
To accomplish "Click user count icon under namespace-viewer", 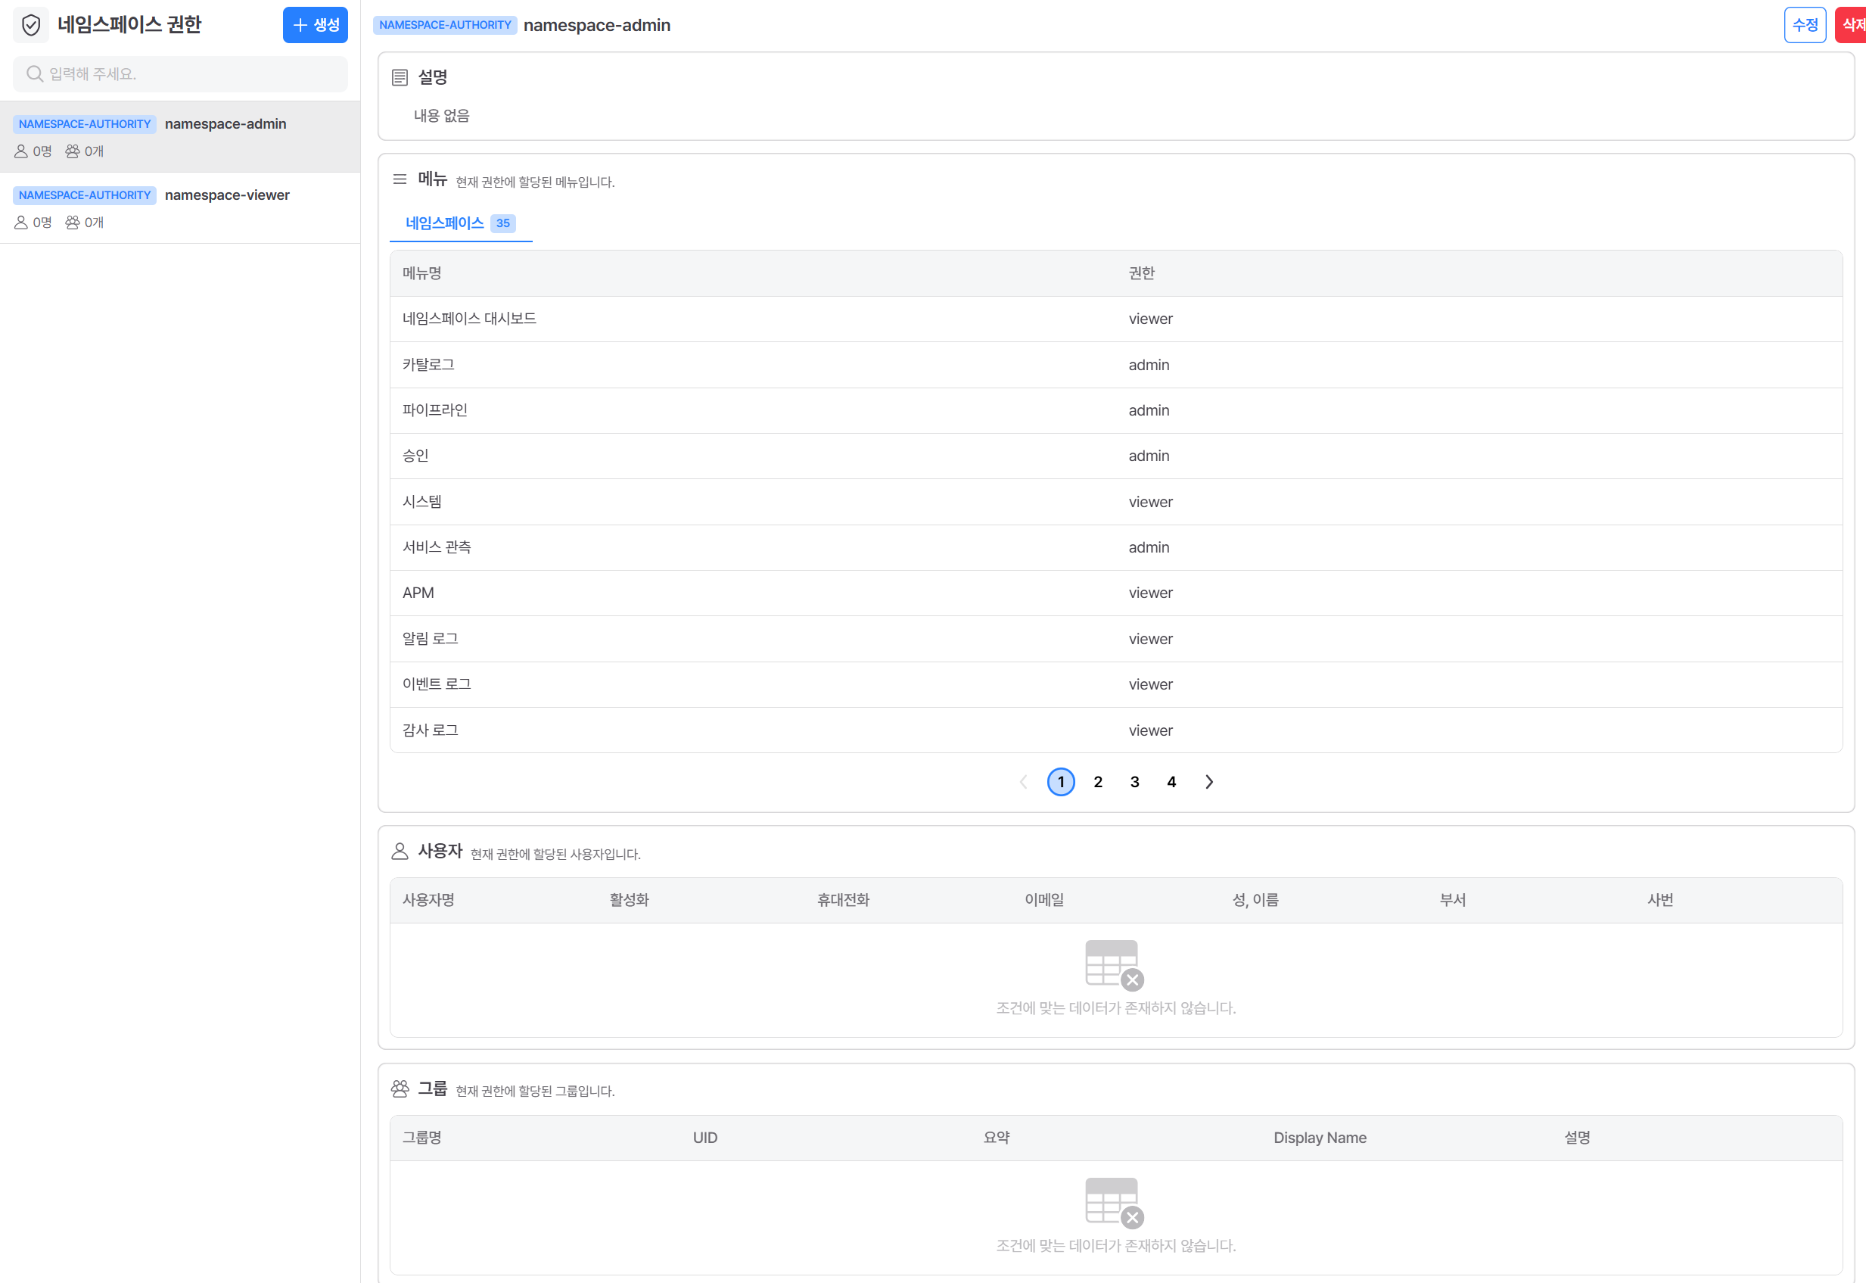I will click(22, 223).
